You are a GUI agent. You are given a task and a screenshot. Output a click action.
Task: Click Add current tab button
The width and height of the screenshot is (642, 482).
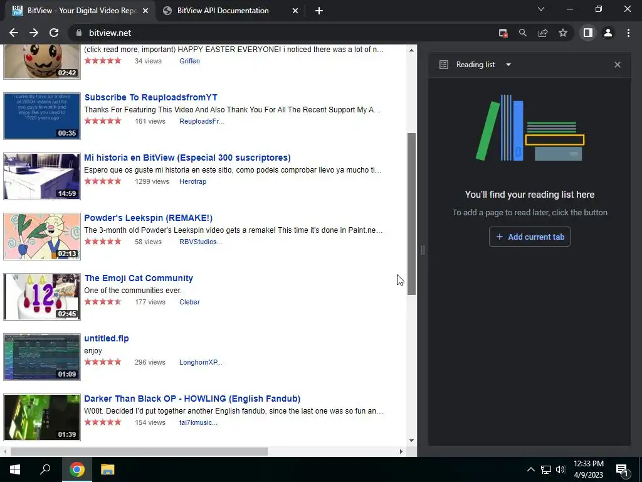click(529, 237)
